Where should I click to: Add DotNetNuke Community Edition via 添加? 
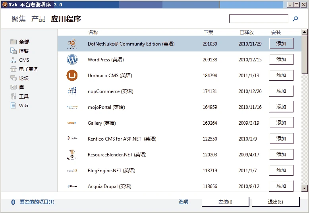coord(281,44)
